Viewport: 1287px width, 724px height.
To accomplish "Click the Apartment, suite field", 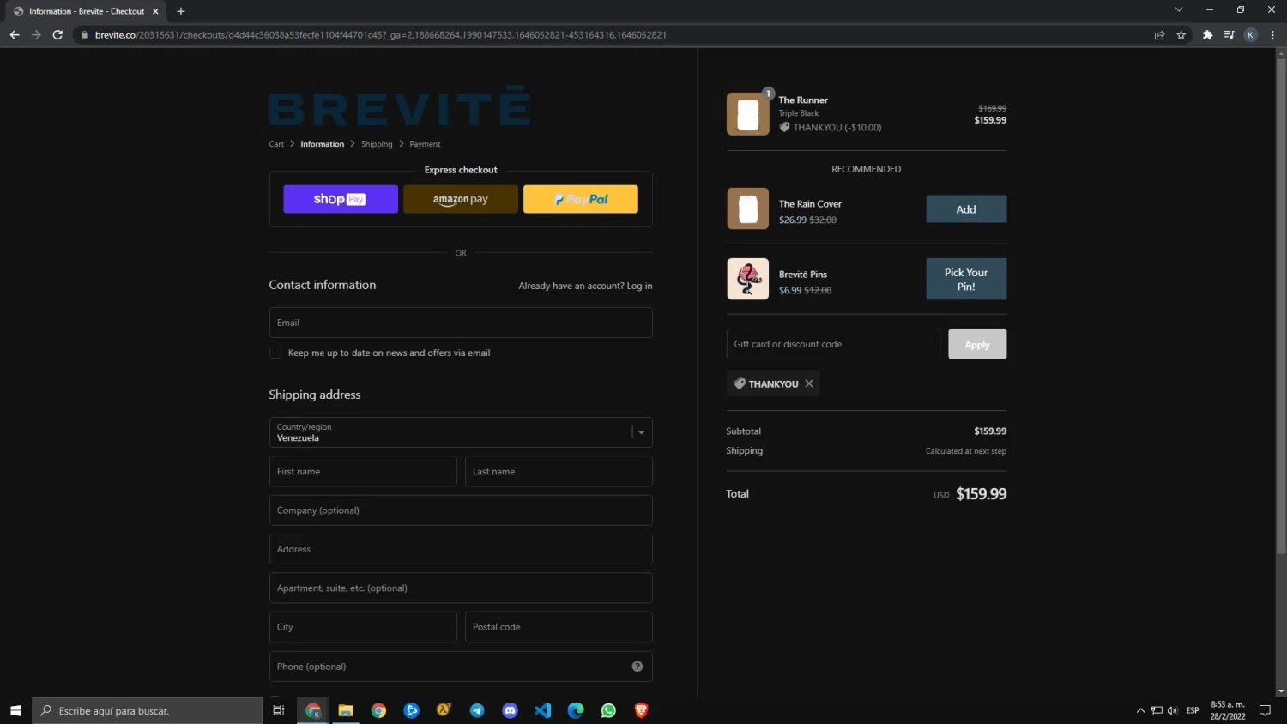I will [461, 588].
